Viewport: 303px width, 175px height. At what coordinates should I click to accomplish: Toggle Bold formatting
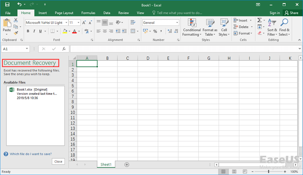click(28, 31)
